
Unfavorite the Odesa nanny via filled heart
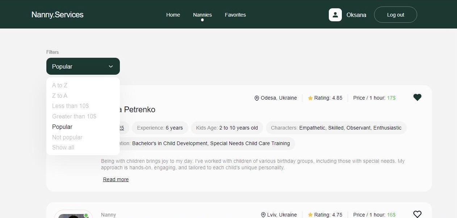pos(417,97)
